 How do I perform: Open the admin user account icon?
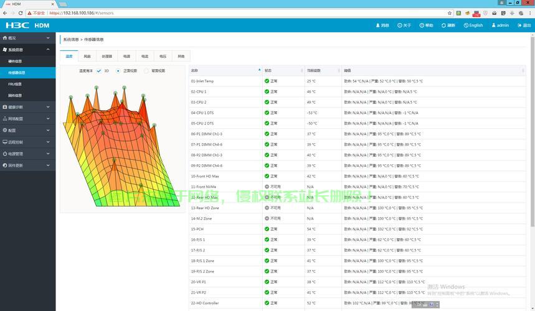pos(493,26)
